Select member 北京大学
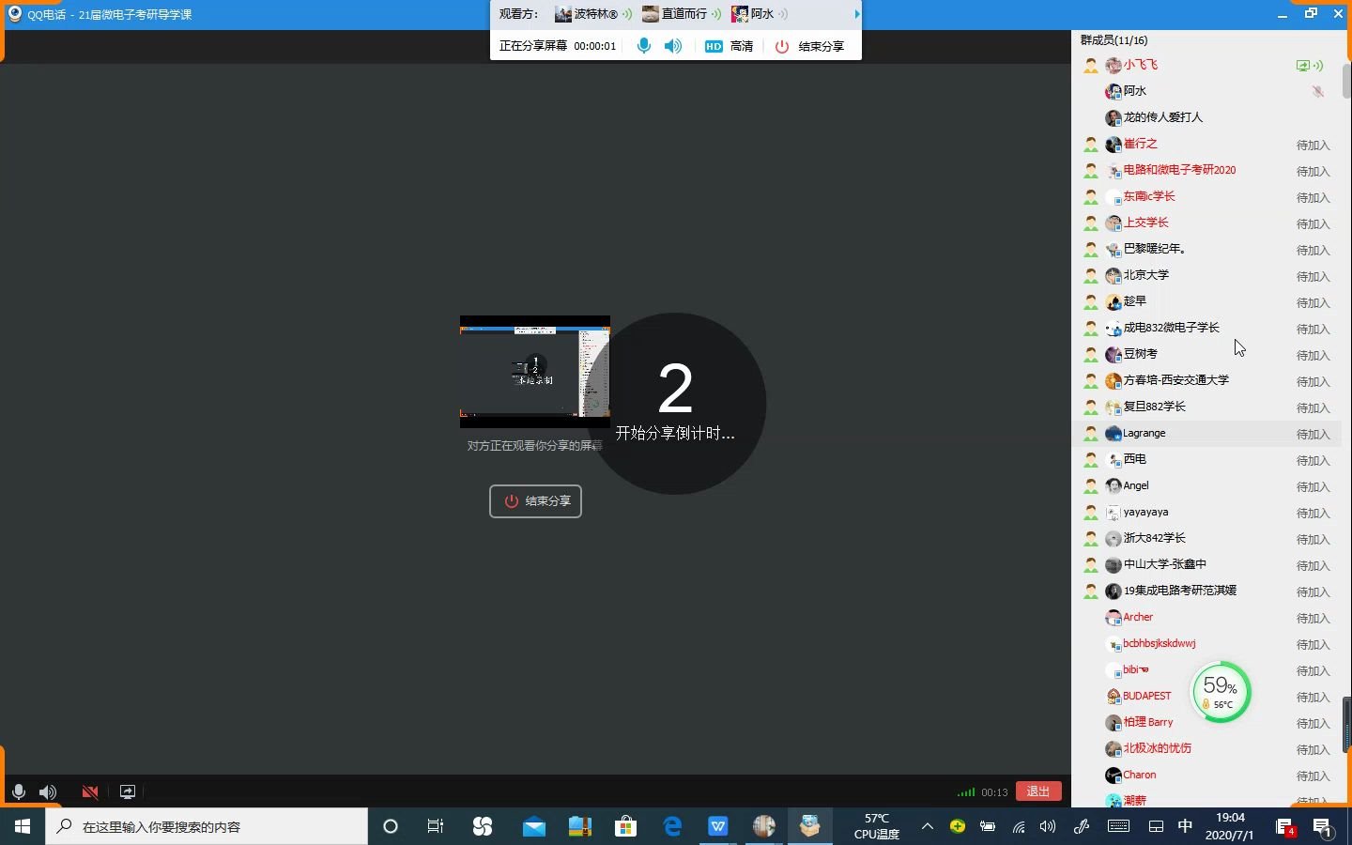Screen dimensions: 1352x845 point(1146,275)
